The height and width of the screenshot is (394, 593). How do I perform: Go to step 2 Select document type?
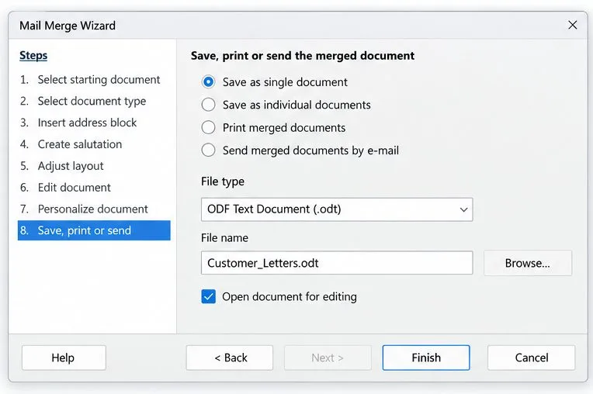click(83, 102)
